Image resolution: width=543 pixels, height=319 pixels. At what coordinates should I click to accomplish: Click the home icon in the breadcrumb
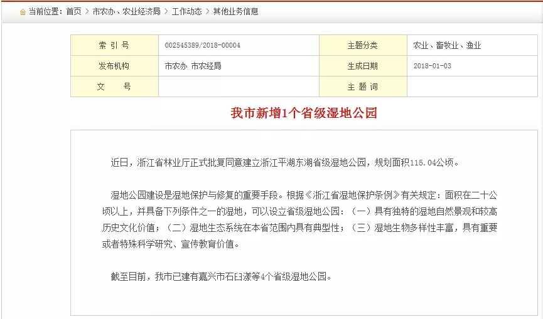(x=23, y=12)
